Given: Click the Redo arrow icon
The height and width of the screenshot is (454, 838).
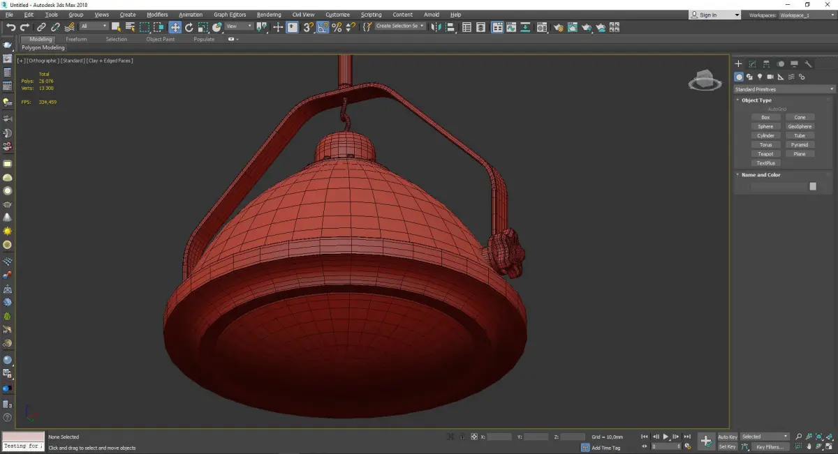Looking at the screenshot, I should [24, 27].
